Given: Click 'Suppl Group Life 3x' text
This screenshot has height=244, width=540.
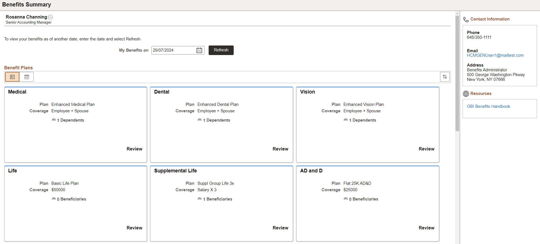Looking at the screenshot, I should click(x=216, y=183).
